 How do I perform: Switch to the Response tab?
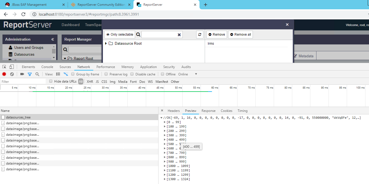coord(209,111)
